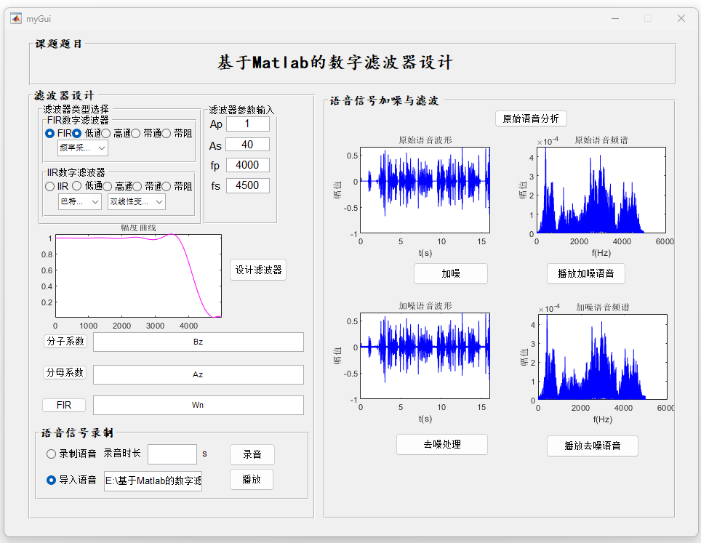Click the 原始语音分析 button

531,118
